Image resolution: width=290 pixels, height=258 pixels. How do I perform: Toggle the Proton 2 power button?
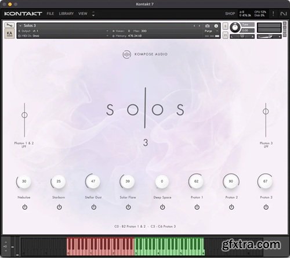231,207
